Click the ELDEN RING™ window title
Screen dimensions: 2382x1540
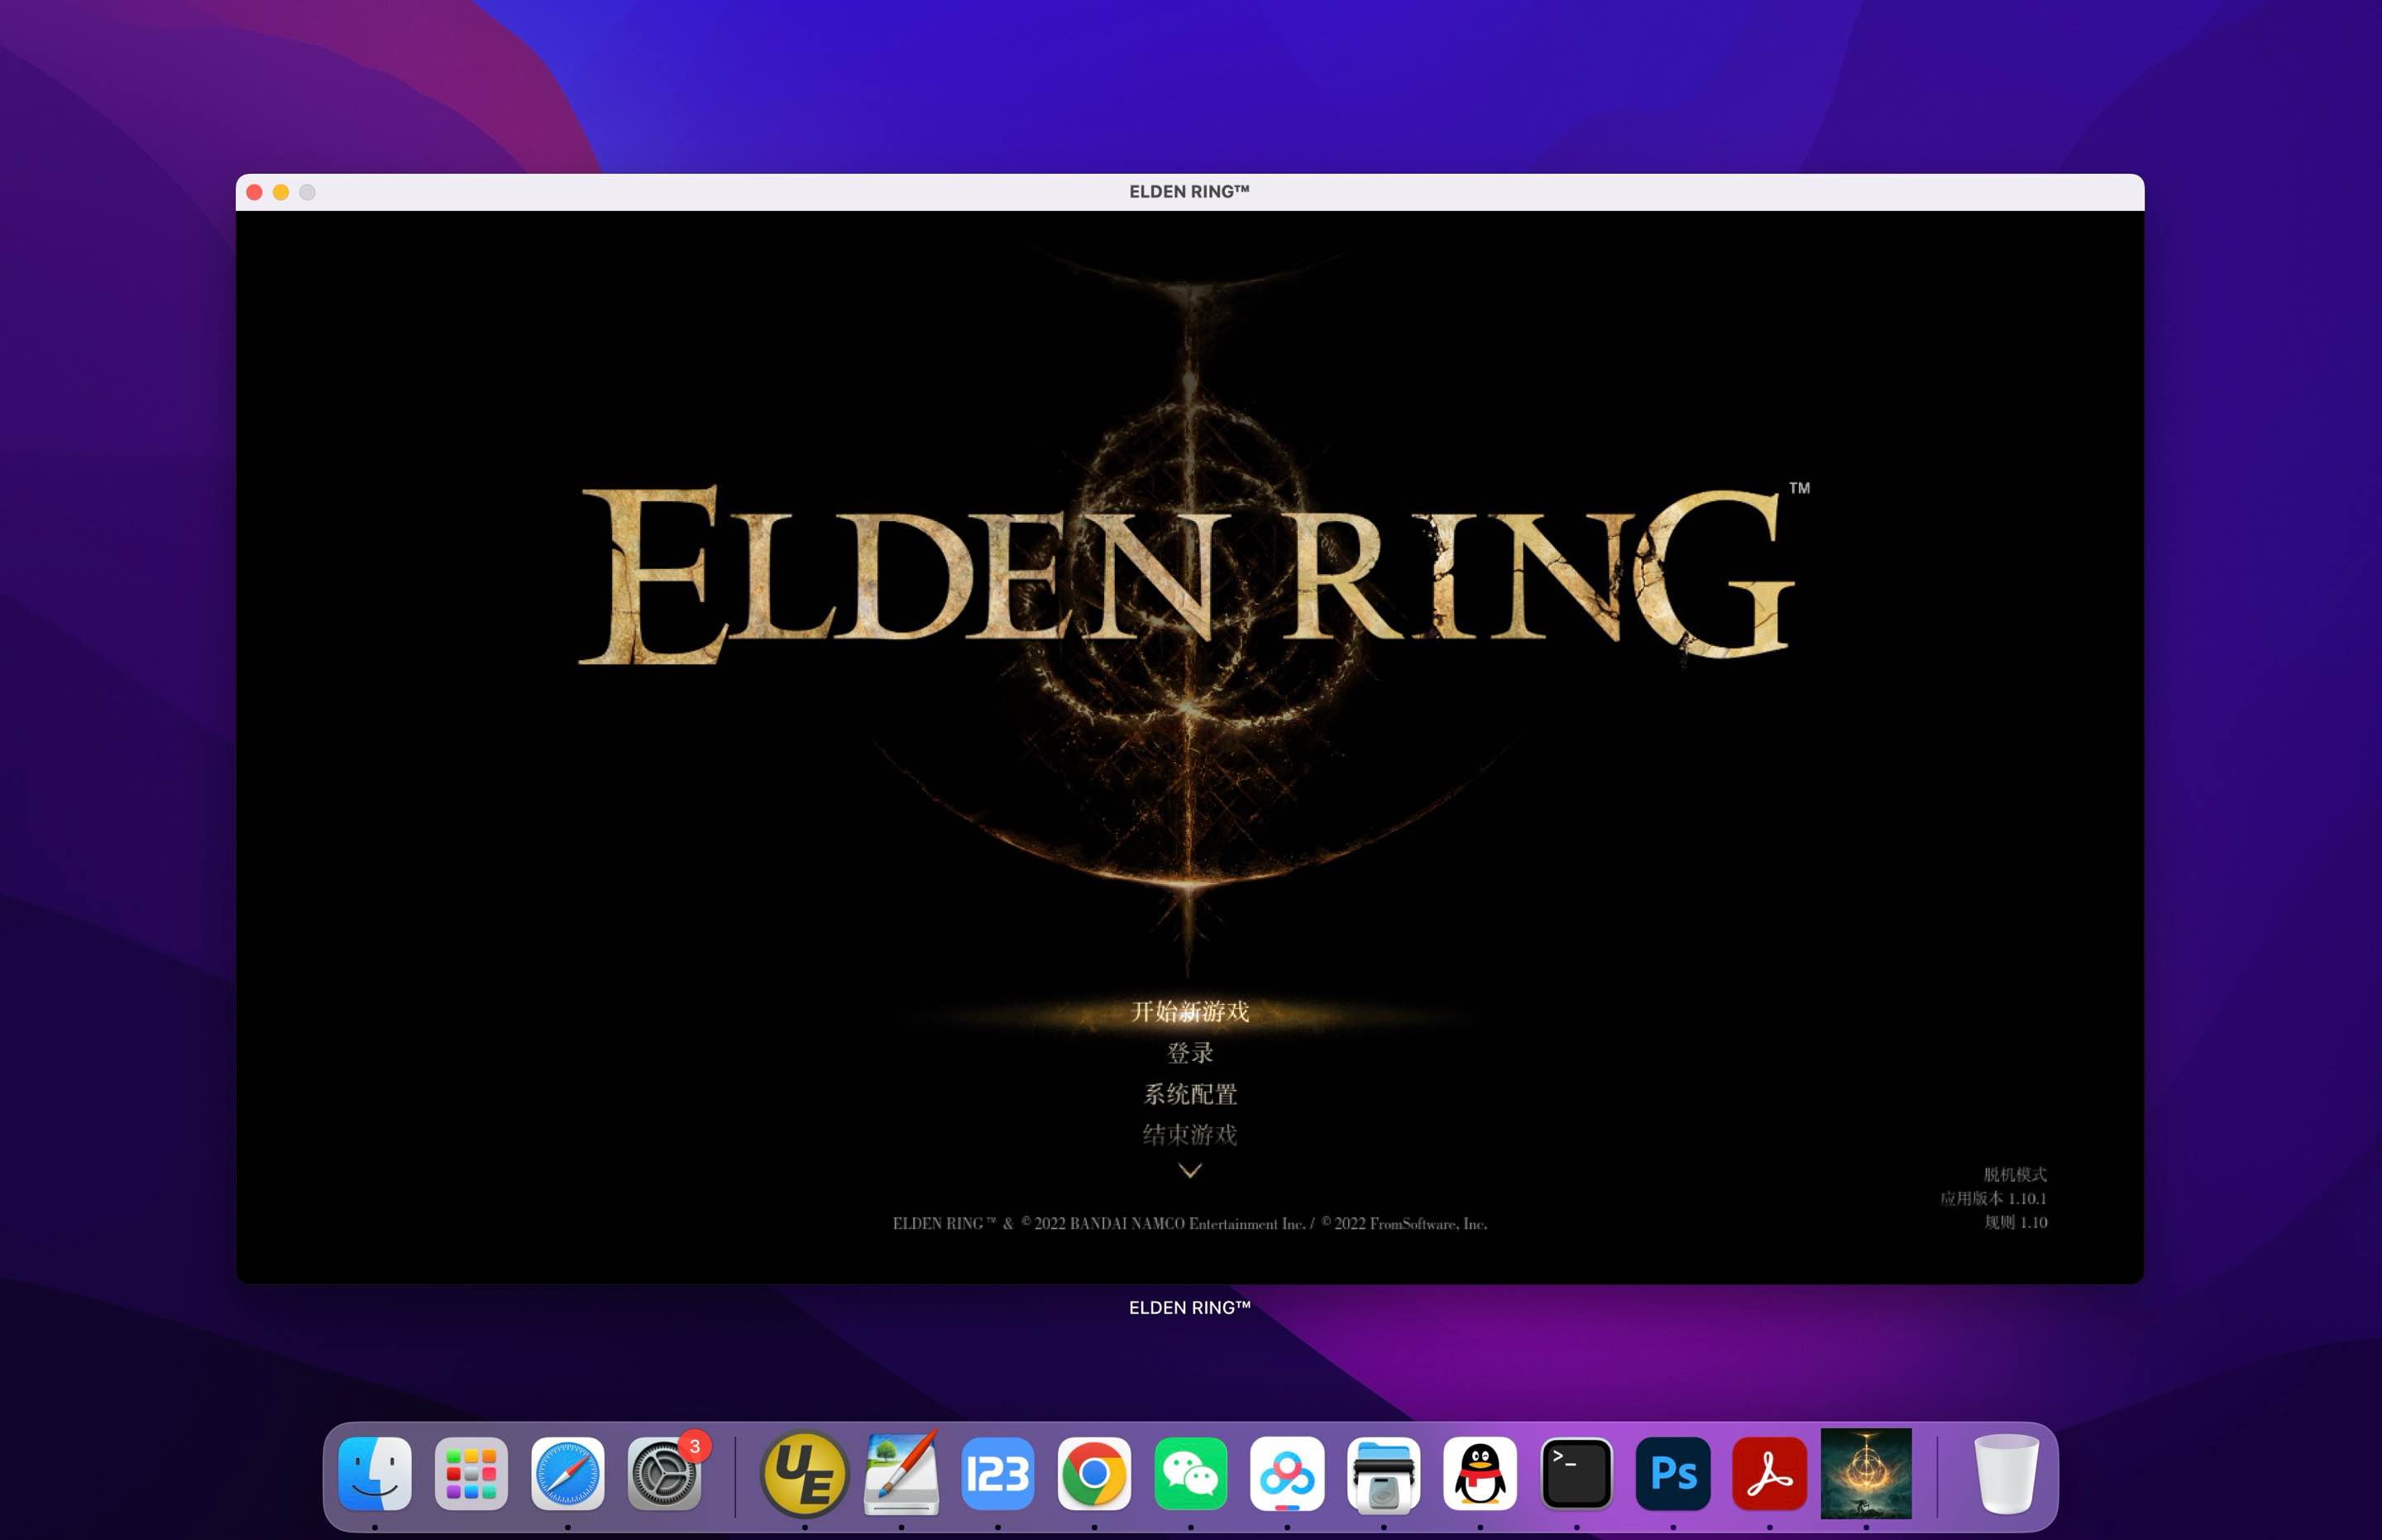(1190, 191)
